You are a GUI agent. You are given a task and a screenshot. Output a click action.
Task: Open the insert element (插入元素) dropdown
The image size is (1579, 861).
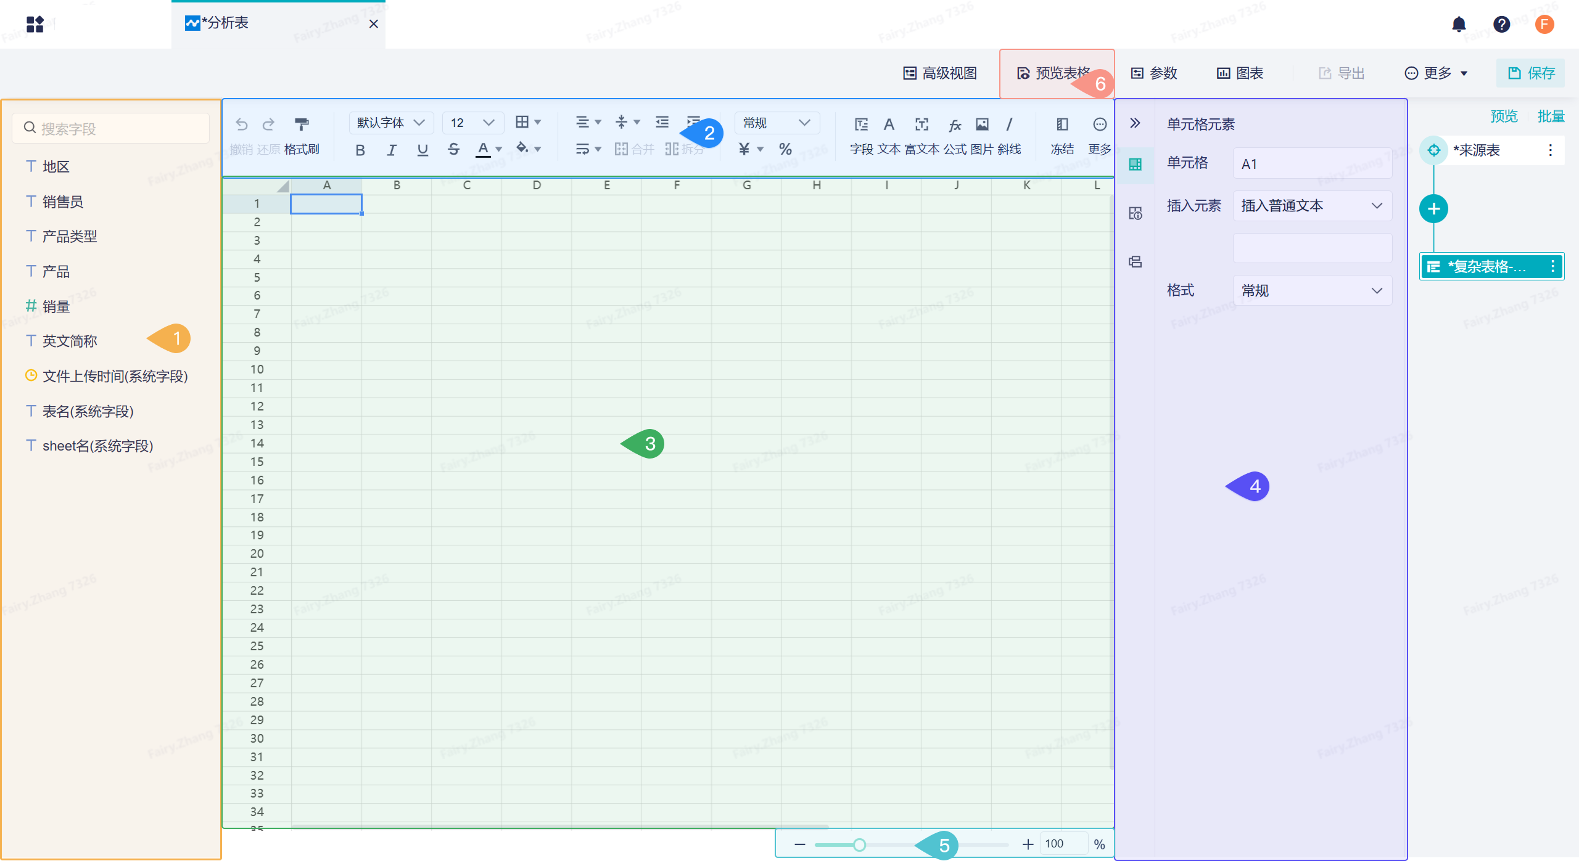pyautogui.click(x=1312, y=206)
